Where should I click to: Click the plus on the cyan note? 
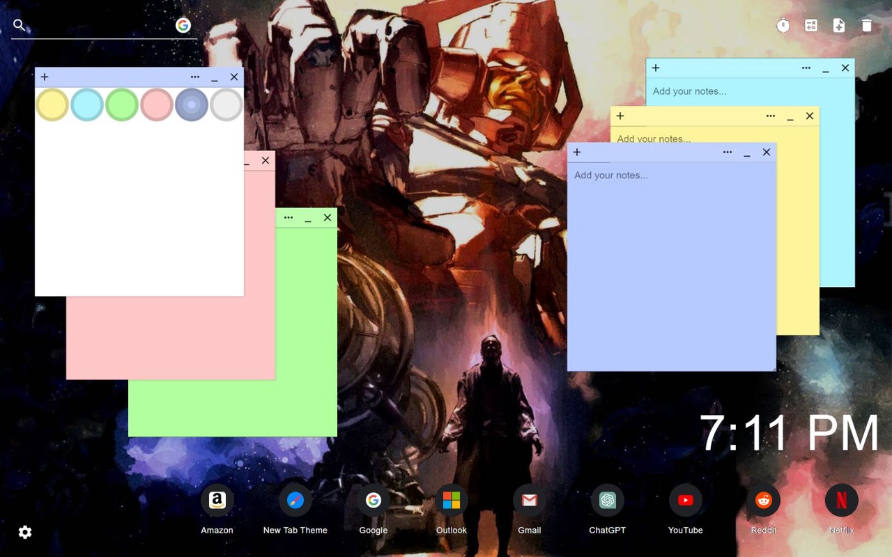(x=656, y=68)
